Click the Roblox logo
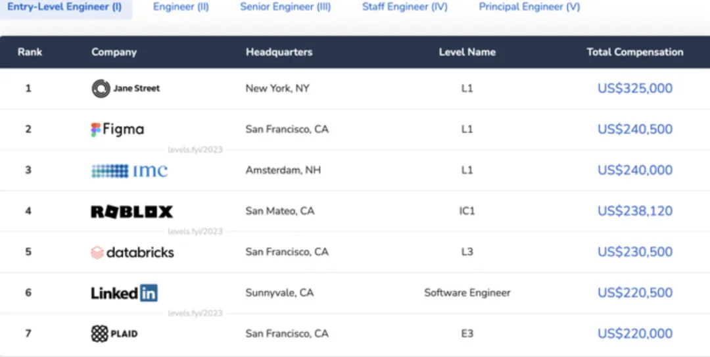The height and width of the screenshot is (357, 710). 131,212
